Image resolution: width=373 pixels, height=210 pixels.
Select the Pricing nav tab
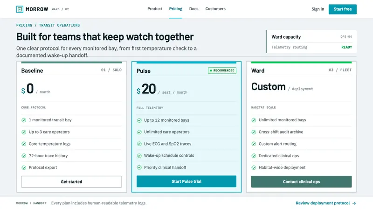pyautogui.click(x=176, y=9)
